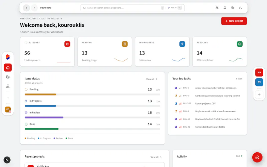Open task Keyboard shortcut Cmd+K doesn't close
This screenshot has height=167, width=267.
click(207, 119)
